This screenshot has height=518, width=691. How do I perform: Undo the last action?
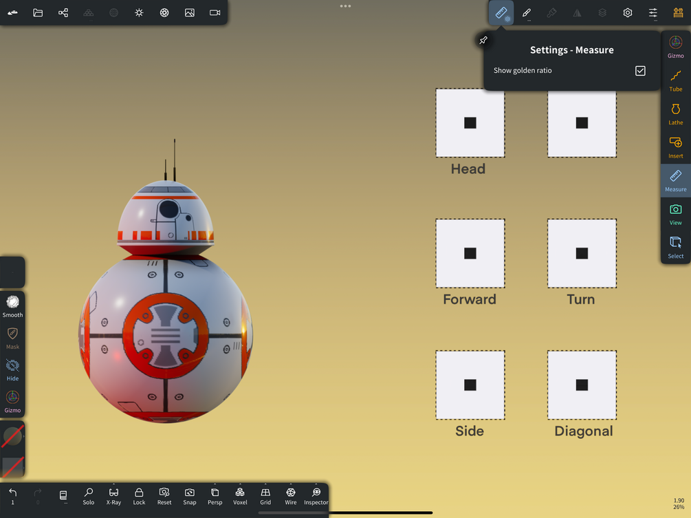(13, 496)
